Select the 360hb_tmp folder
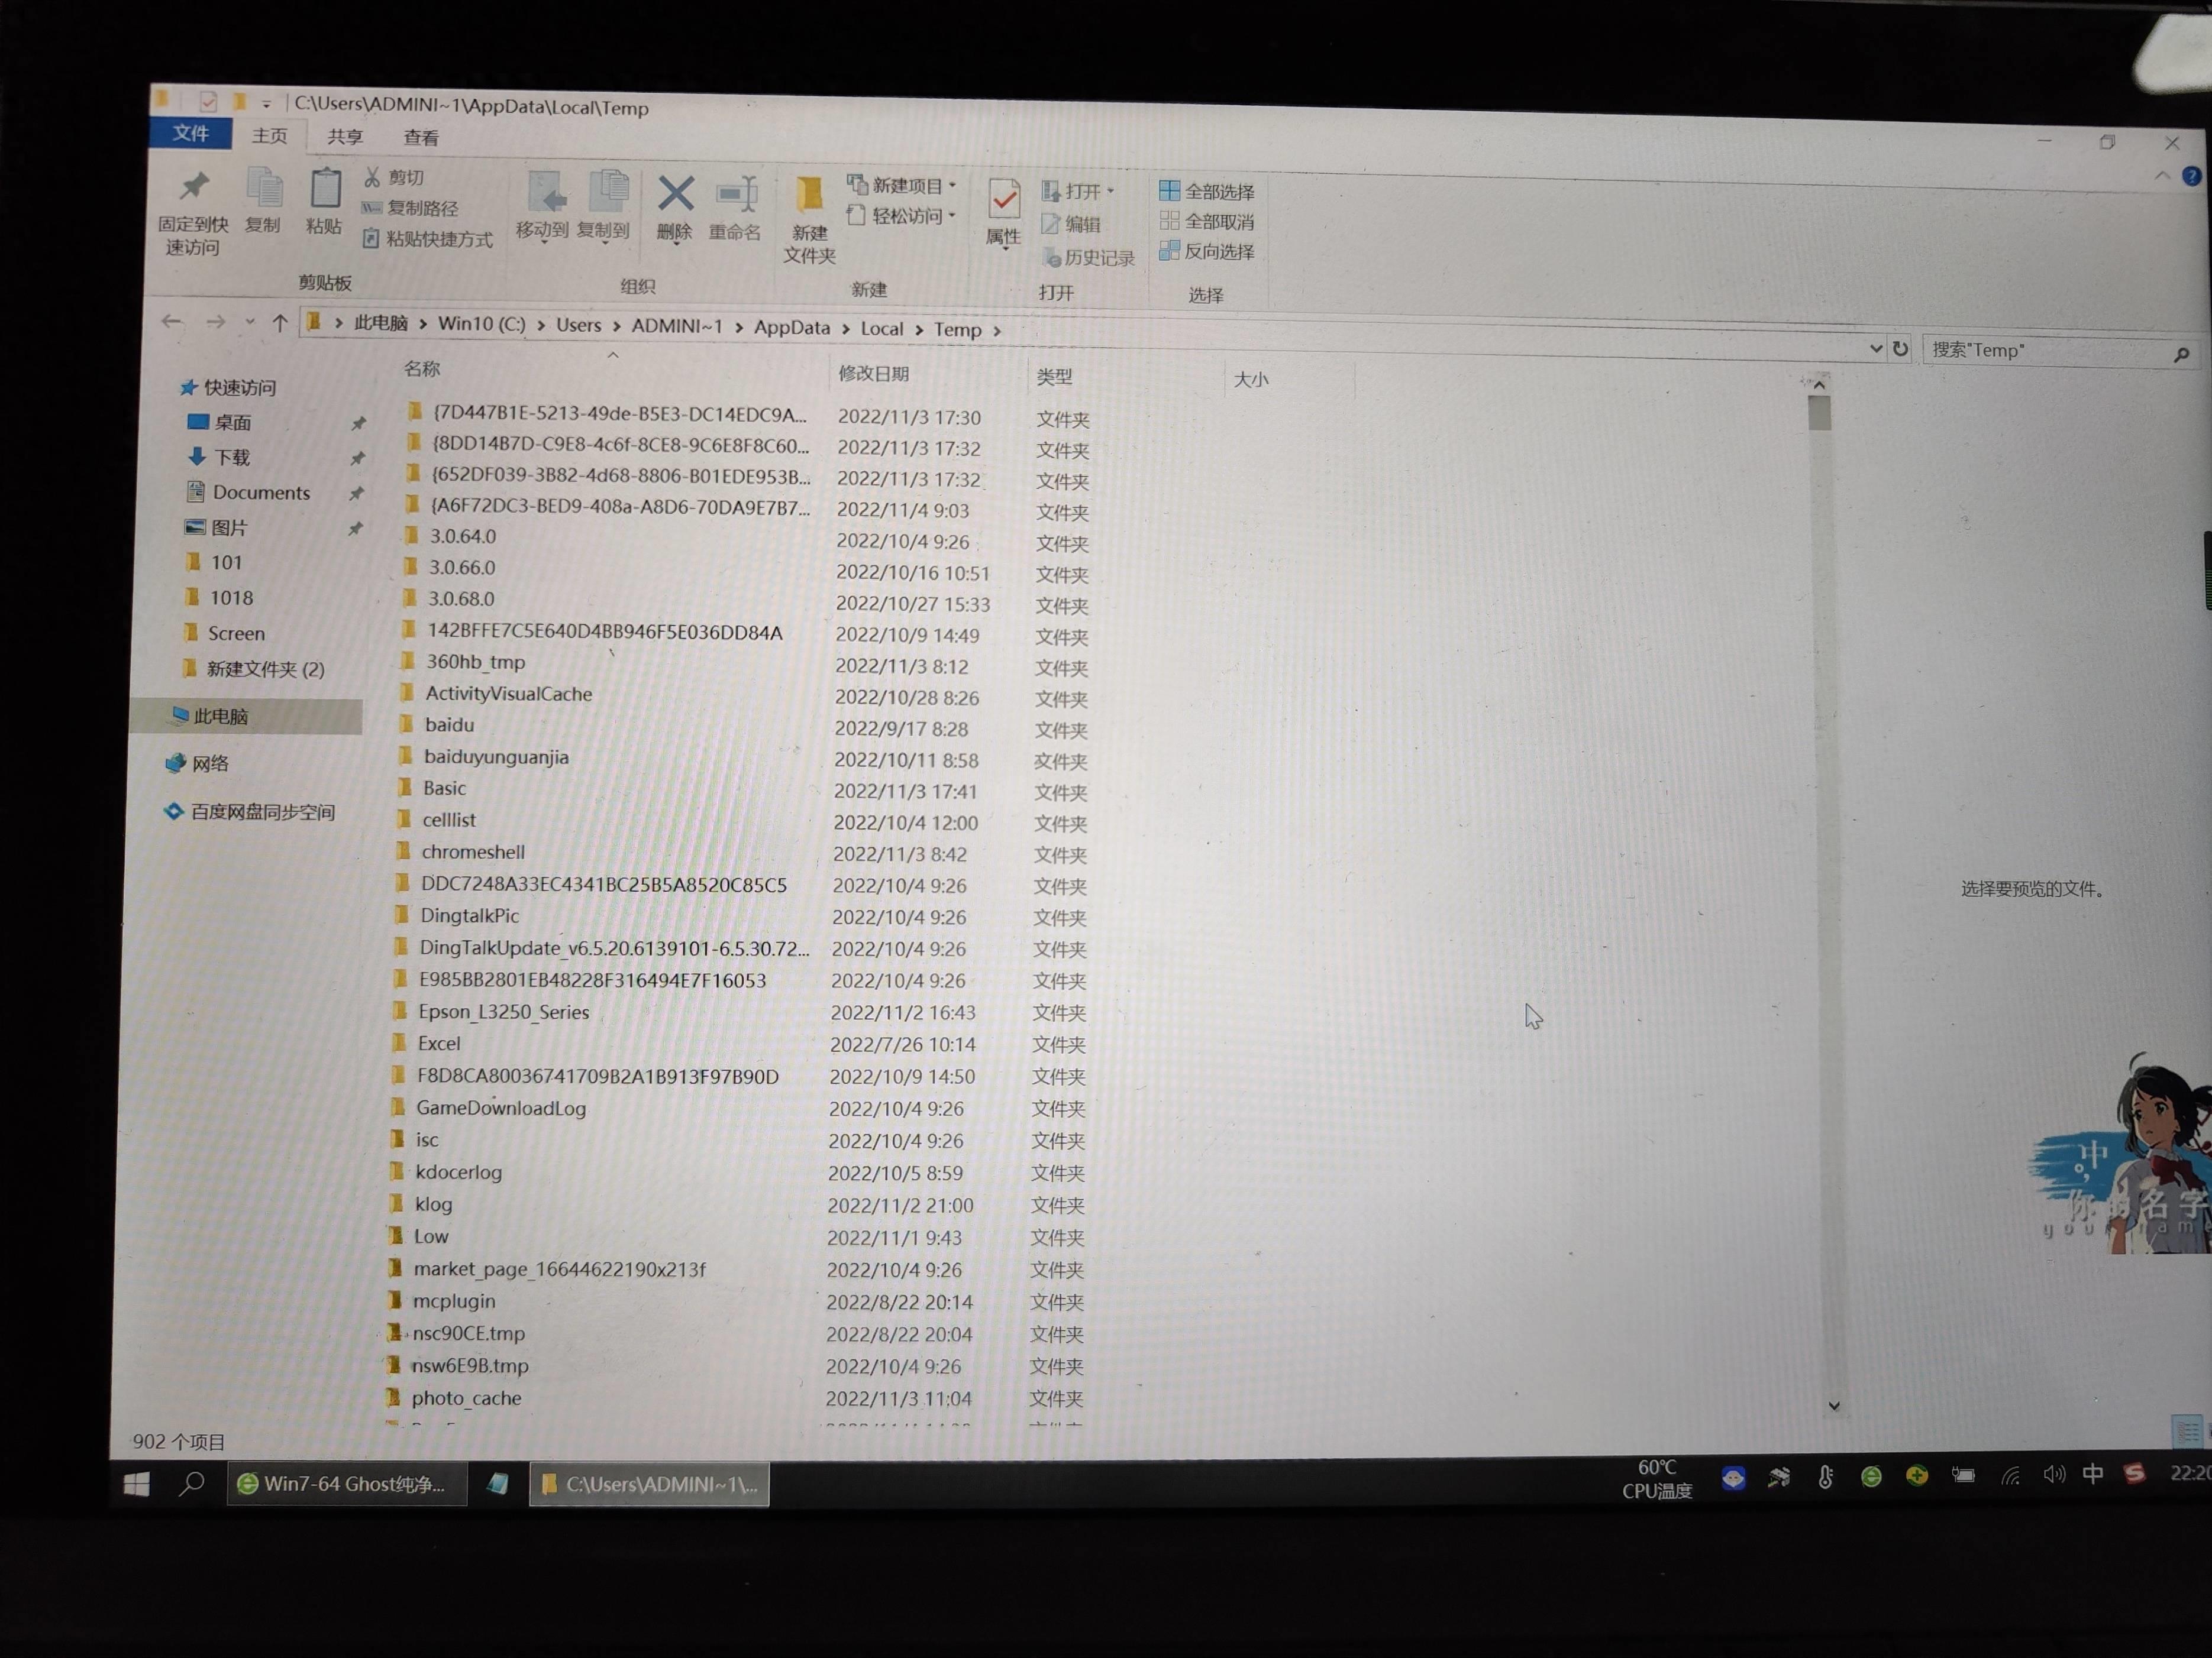This screenshot has height=1658, width=2212. [x=475, y=662]
